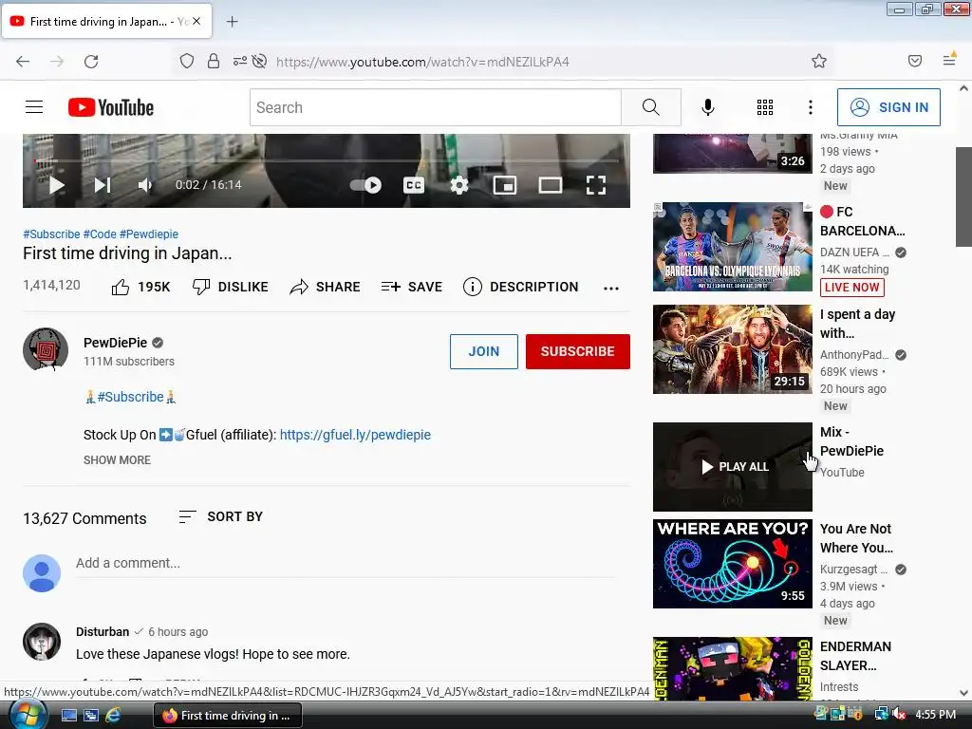
Task: Play the video with the play button
Action: click(56, 185)
